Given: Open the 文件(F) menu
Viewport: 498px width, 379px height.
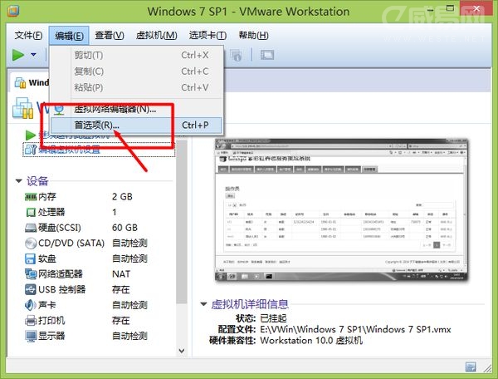Looking at the screenshot, I should 29,35.
